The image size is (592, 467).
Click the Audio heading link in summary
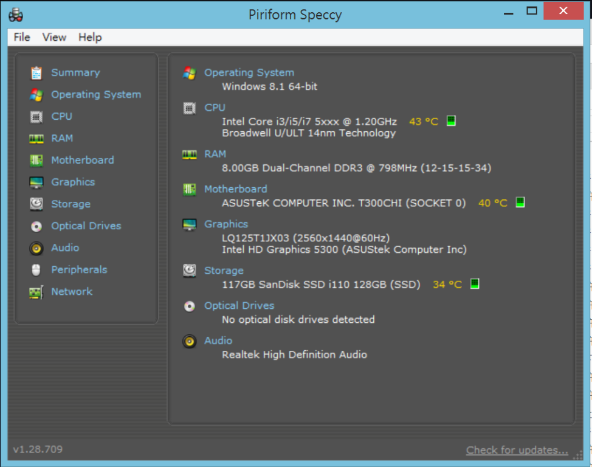click(218, 341)
